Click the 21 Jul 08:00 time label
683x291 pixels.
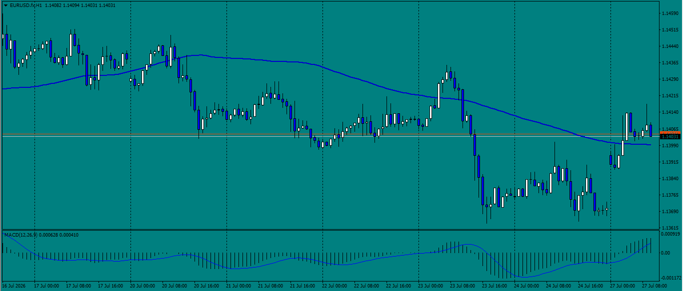click(x=270, y=287)
